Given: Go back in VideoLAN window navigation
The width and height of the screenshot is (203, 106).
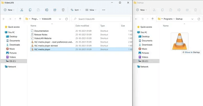Looking at the screenshot, I should 4,19.
